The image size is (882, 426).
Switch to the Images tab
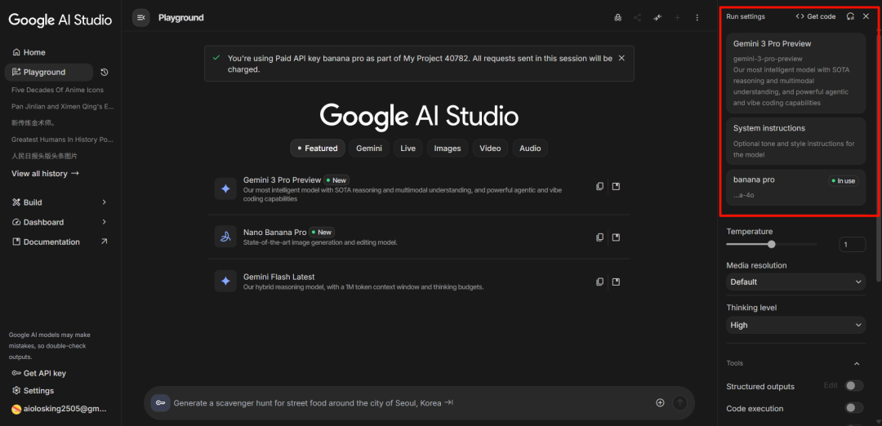coord(448,149)
